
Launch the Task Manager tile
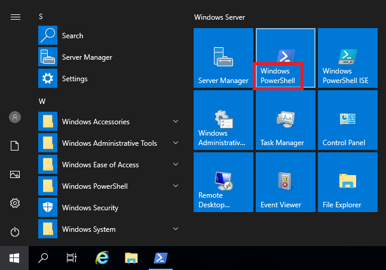(x=286, y=120)
